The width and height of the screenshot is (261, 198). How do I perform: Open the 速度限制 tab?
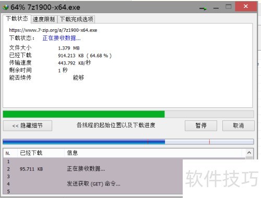pyautogui.click(x=44, y=19)
